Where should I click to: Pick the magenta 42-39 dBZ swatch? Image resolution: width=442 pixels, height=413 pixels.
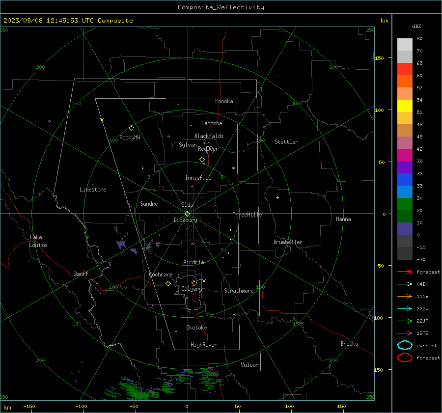[x=405, y=155]
